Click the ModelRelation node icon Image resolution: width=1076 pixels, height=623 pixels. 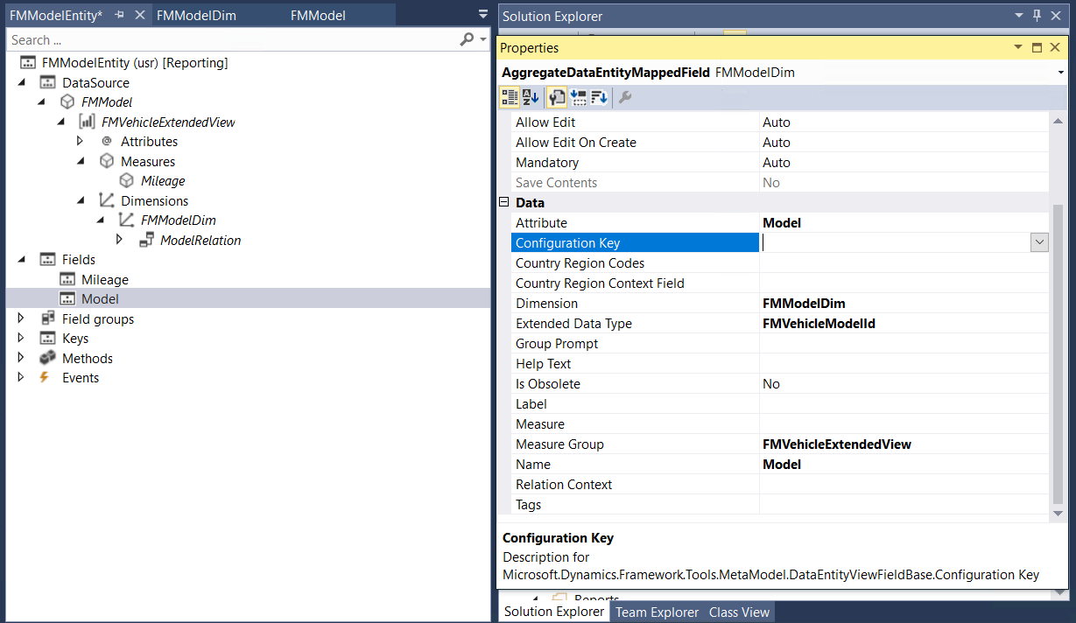pos(146,241)
